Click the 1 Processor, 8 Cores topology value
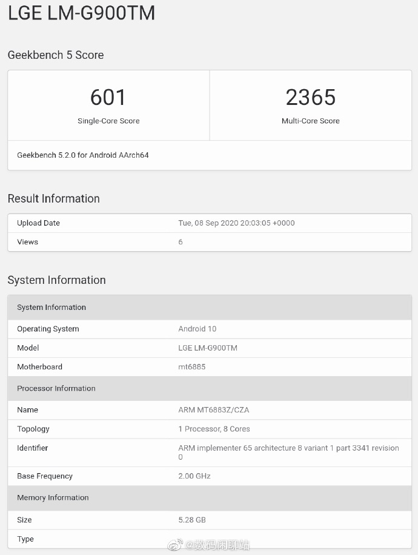This screenshot has width=418, height=555. 214,429
